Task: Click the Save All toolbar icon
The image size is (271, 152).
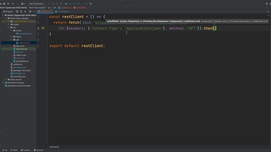Action: (4, 4)
